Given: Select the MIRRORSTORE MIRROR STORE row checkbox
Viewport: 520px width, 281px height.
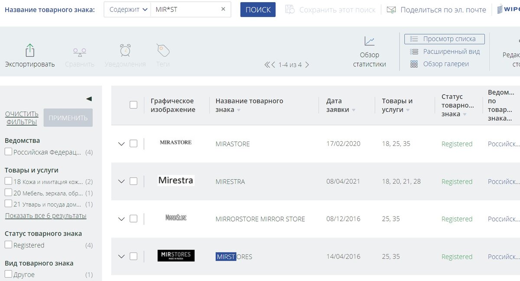Looking at the screenshot, I should [x=133, y=219].
